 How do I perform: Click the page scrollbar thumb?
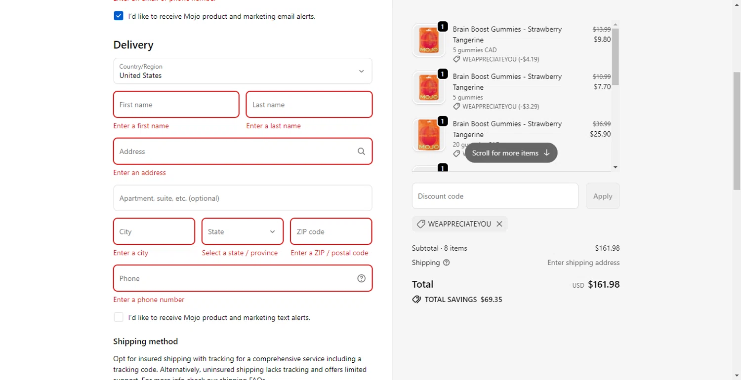(x=737, y=131)
